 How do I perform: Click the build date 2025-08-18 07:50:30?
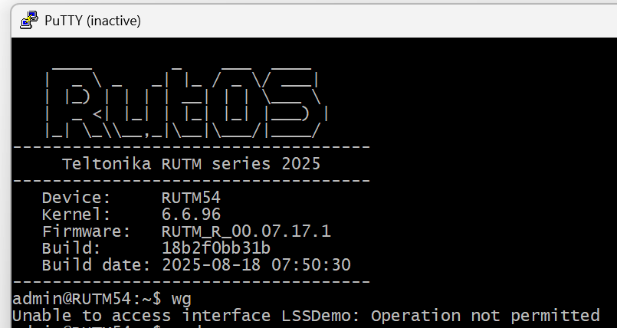pos(256,265)
